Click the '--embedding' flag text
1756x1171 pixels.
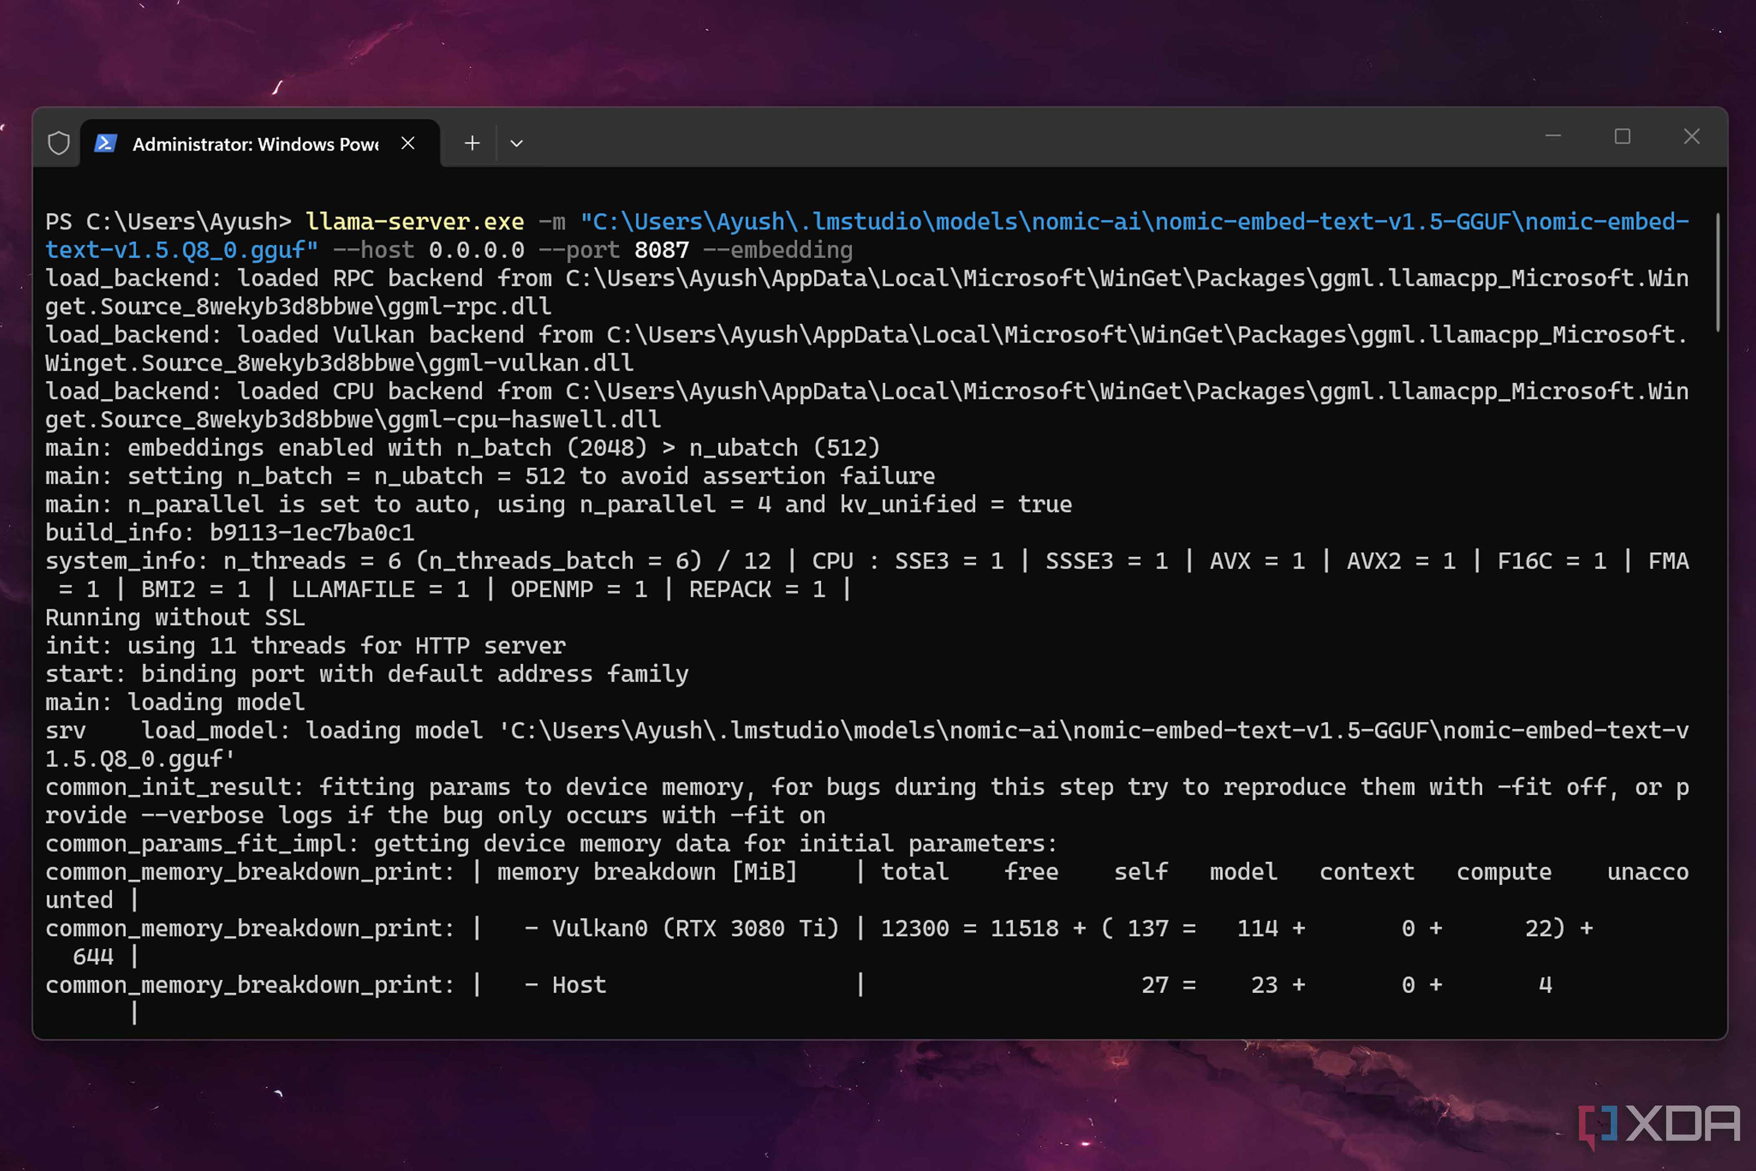point(778,250)
